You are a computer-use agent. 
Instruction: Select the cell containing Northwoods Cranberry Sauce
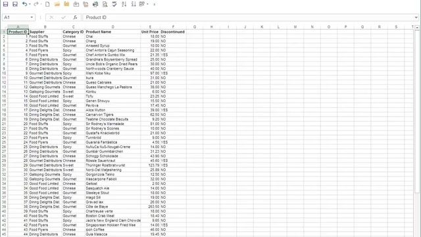(112, 68)
